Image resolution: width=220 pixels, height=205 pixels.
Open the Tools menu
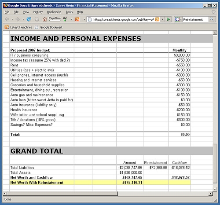pos(69,12)
